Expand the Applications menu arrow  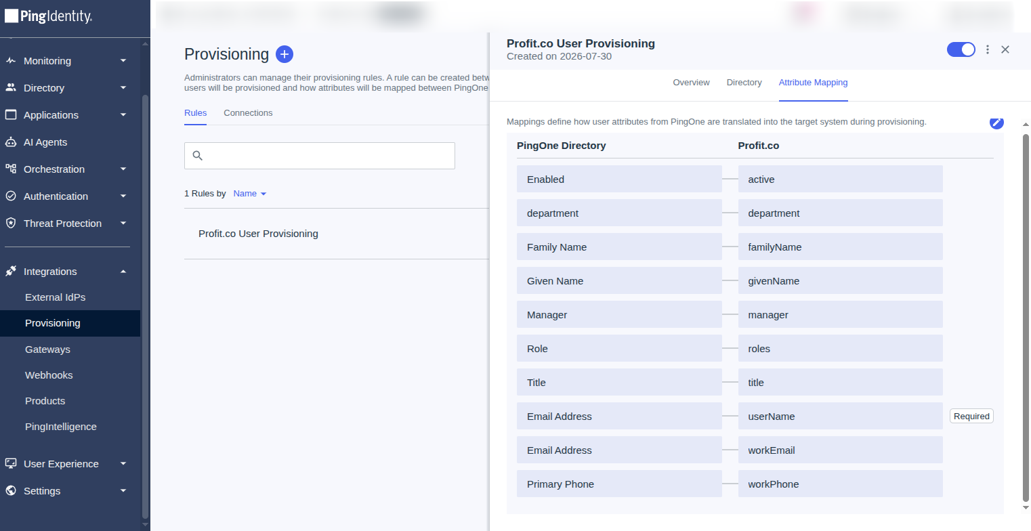pyautogui.click(x=123, y=115)
